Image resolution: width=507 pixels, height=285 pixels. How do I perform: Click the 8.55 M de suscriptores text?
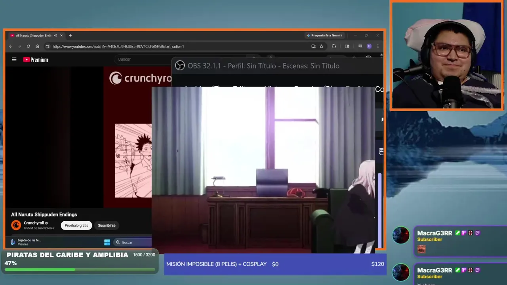[x=39, y=228]
